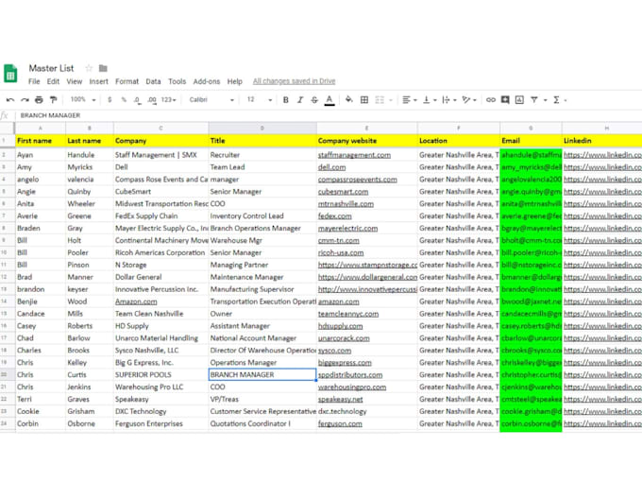Open the Google Sheets home icon
Screen dimensions: 642x482
tap(10, 74)
